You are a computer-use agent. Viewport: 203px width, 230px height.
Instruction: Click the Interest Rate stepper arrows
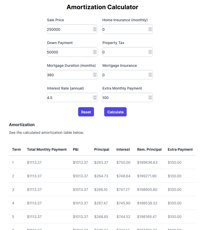click(95, 97)
